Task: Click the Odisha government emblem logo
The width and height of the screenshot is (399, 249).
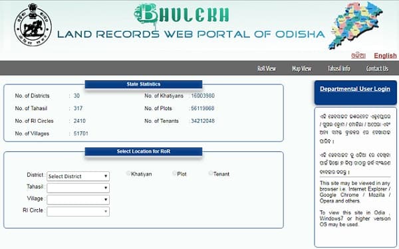Action: click(x=33, y=25)
